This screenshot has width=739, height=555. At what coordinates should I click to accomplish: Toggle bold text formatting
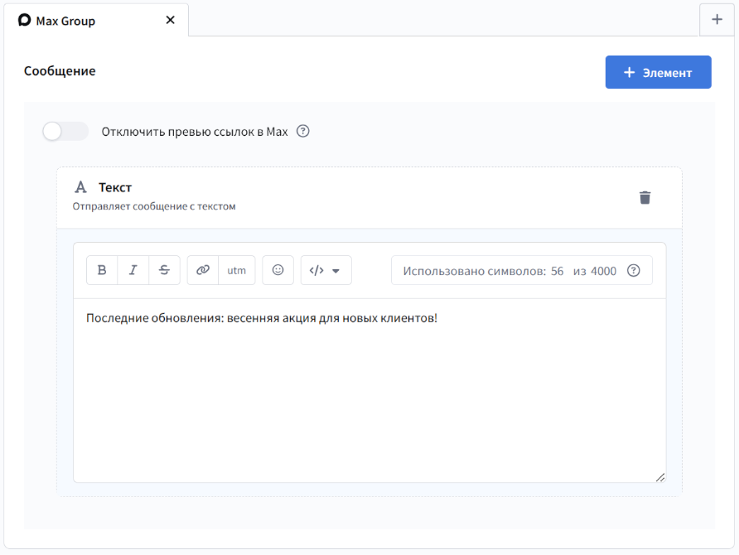(102, 270)
